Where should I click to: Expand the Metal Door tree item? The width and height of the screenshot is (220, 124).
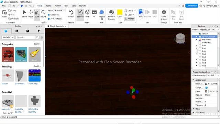coord(196,40)
